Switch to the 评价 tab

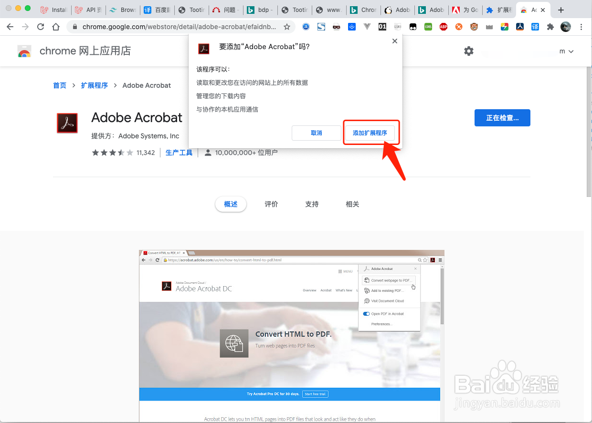pyautogui.click(x=271, y=204)
